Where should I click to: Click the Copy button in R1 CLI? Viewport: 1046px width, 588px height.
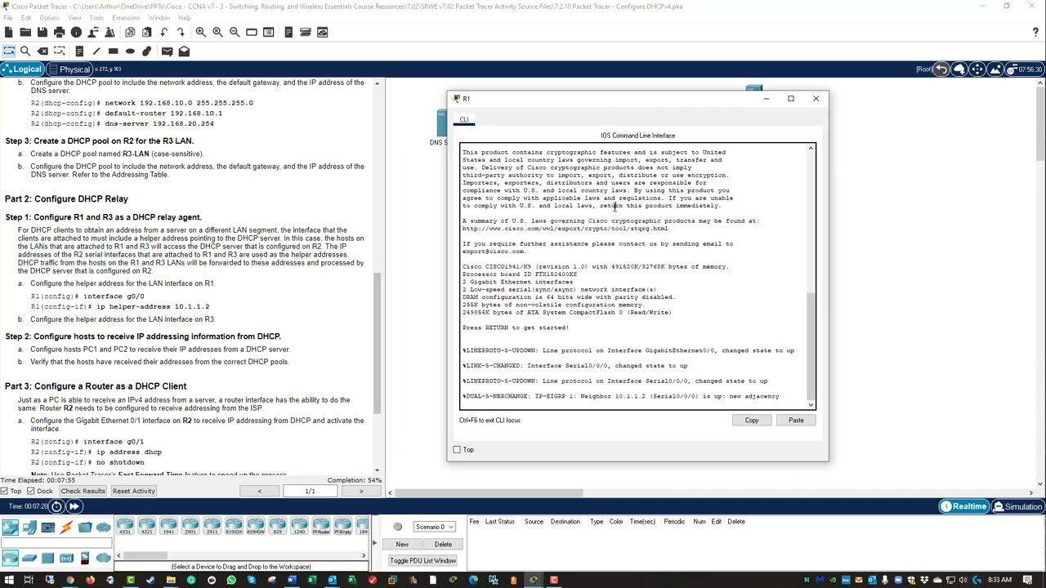(752, 421)
